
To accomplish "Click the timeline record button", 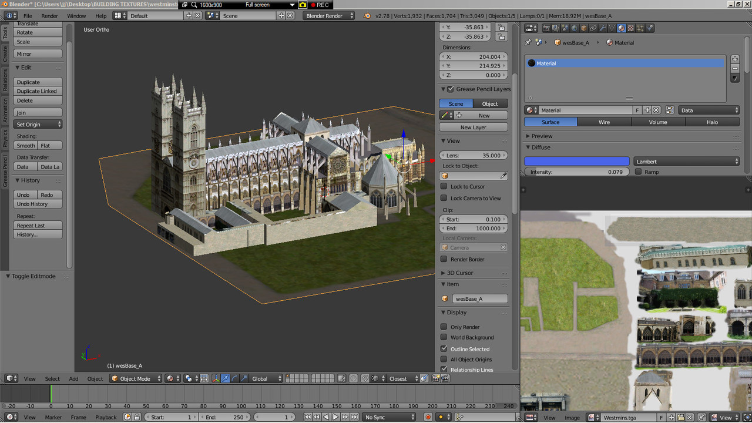I will point(428,417).
